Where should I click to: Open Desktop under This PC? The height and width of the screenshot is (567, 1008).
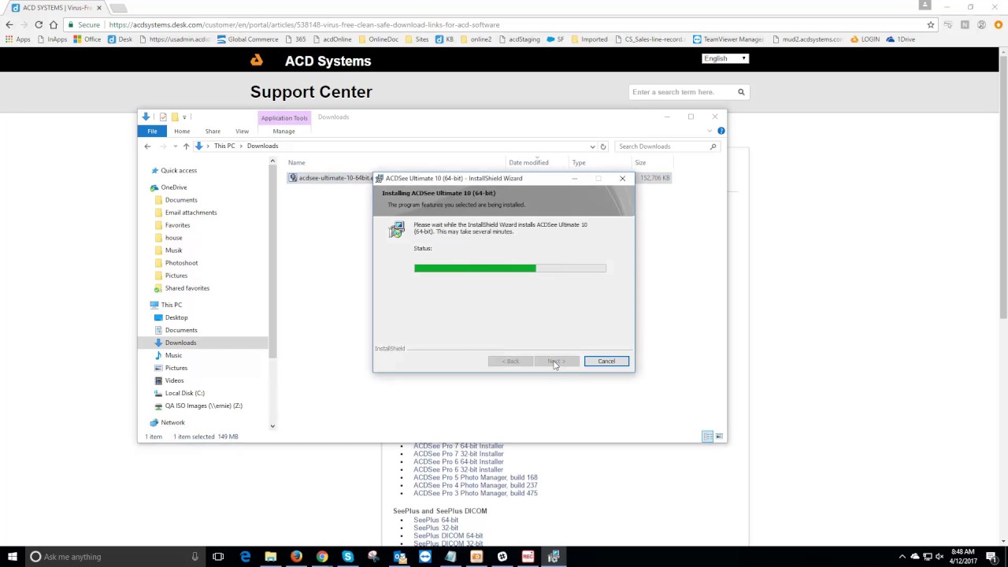(176, 317)
